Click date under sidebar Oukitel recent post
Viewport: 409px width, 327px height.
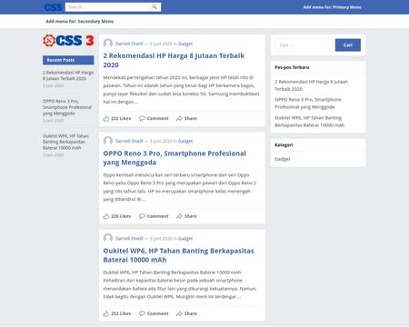(53, 155)
